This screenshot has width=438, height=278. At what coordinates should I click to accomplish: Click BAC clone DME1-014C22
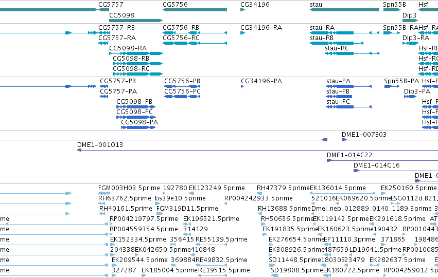pos(349,155)
